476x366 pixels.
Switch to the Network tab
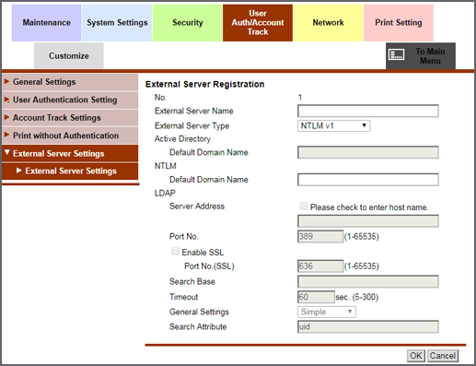328,23
